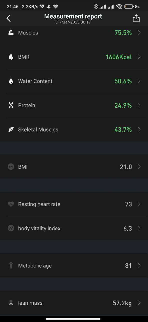148x322 pixels.
Task: Tap the Skeletal Muscles leaf icon
Action: click(11, 130)
